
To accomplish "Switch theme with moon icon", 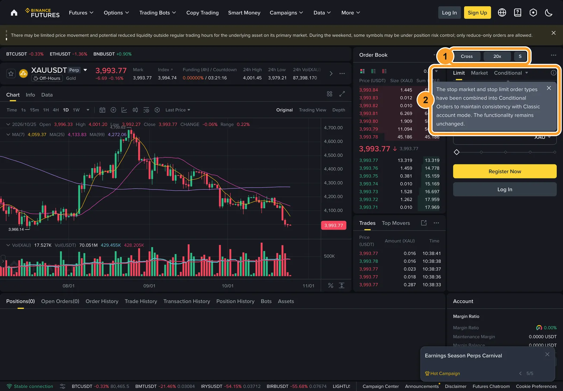I will pyautogui.click(x=549, y=13).
